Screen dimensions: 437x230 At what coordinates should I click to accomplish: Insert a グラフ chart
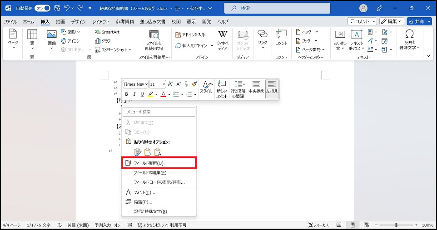[103, 41]
